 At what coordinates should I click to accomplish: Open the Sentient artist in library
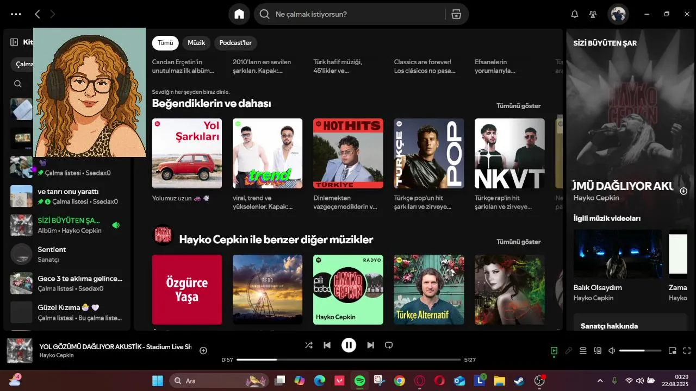66,254
